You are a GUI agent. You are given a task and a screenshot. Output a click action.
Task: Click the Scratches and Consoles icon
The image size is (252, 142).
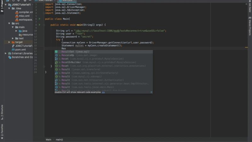tap(10, 57)
